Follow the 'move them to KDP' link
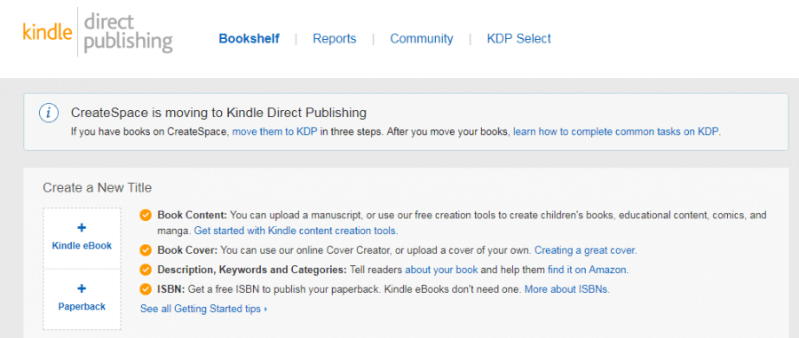The width and height of the screenshot is (799, 338). pos(275,132)
